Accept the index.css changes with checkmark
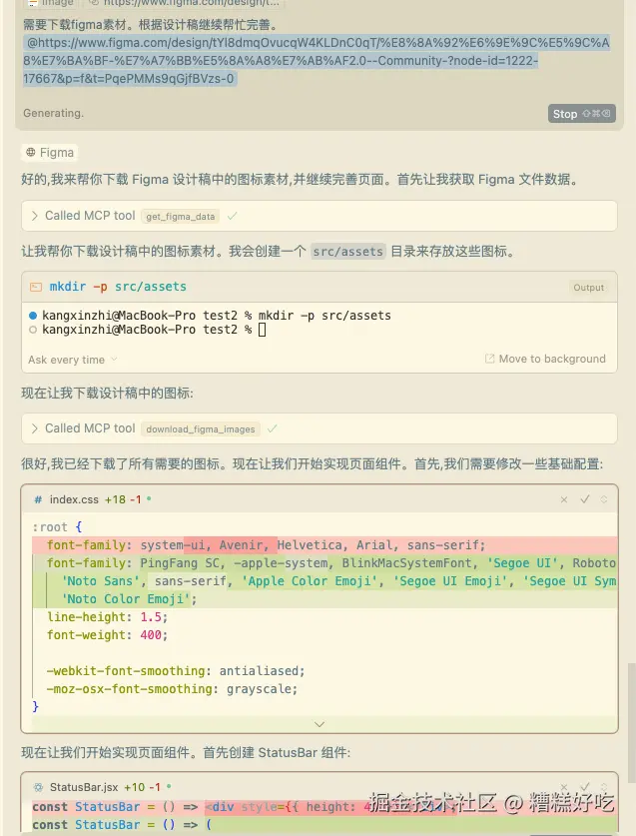Screen dimensions: 636x836 [585, 499]
